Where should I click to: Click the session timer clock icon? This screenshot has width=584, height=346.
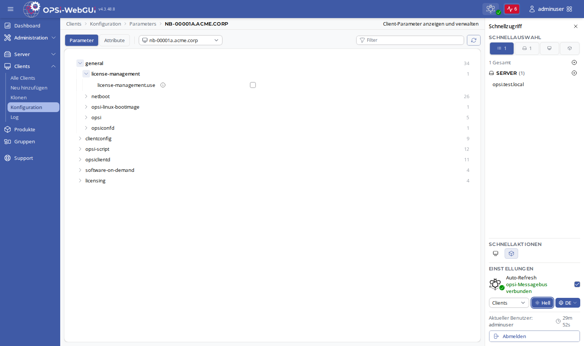pos(558,321)
